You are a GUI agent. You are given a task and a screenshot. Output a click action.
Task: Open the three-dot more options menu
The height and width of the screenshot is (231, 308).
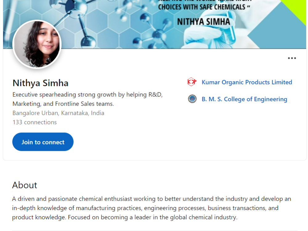coord(292,58)
